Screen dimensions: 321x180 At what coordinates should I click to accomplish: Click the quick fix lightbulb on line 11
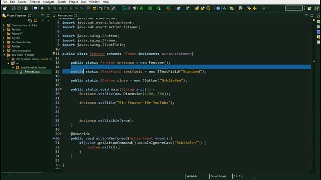[x=54, y=54]
